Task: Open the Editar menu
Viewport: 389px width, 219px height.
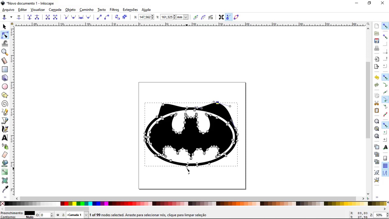Action: coord(22,10)
